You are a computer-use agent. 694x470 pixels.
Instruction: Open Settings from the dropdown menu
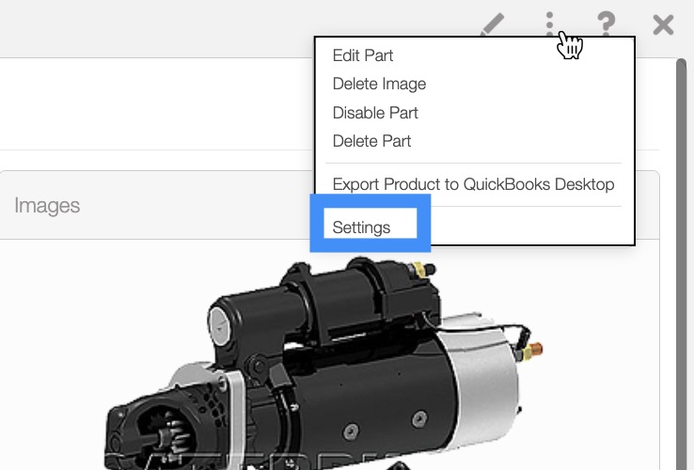point(361,227)
